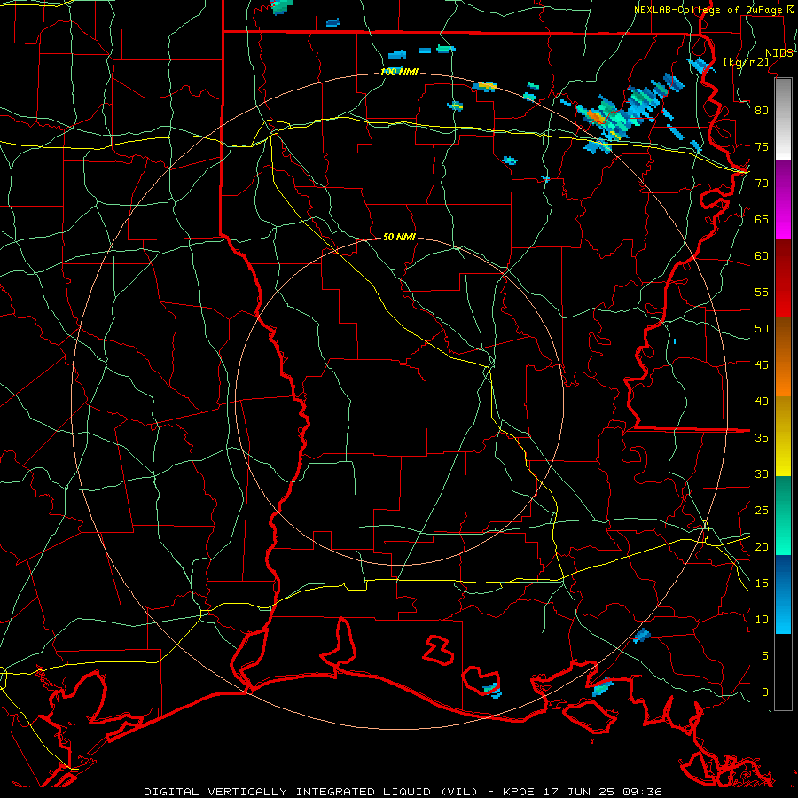Click the scale value 30
Viewport: 798px width, 798px height.
(762, 473)
